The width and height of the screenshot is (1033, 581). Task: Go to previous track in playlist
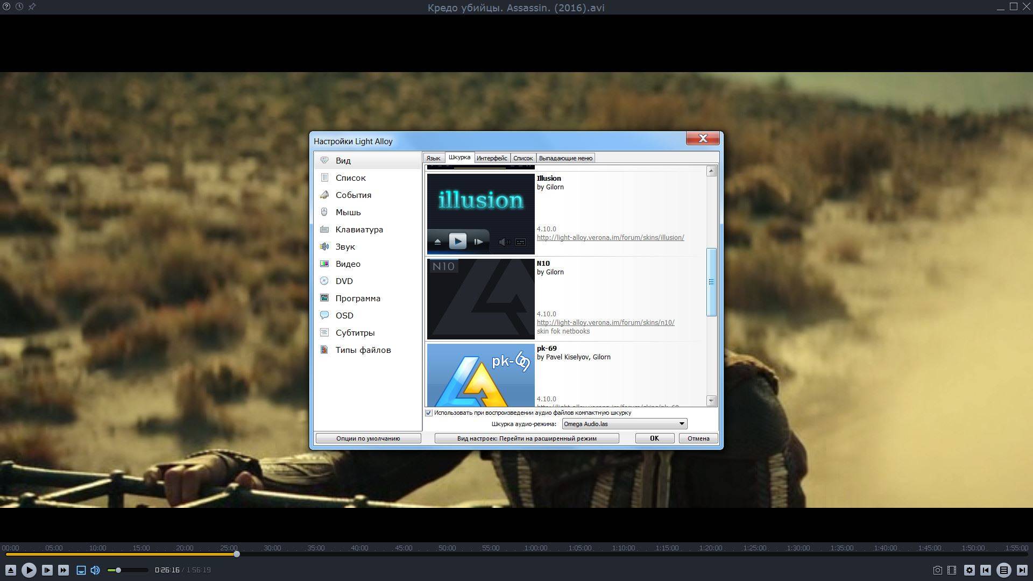click(986, 570)
